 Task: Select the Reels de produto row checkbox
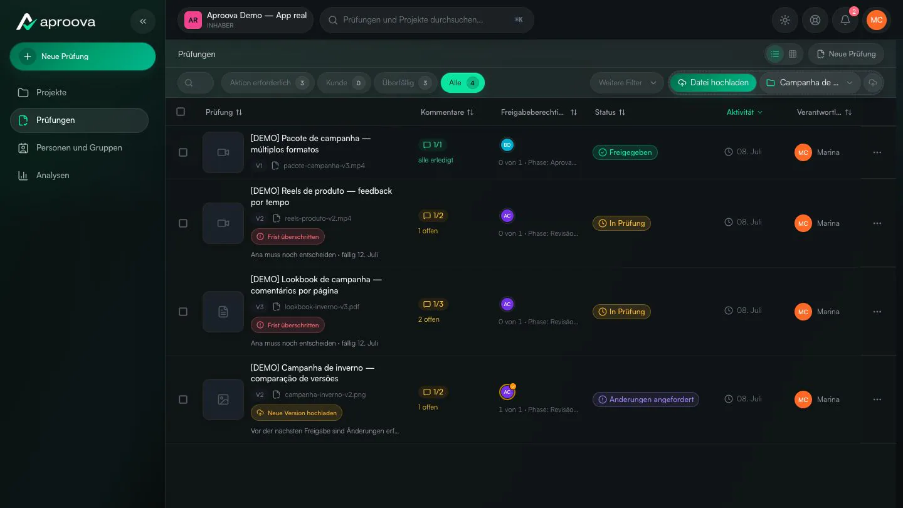click(x=183, y=223)
